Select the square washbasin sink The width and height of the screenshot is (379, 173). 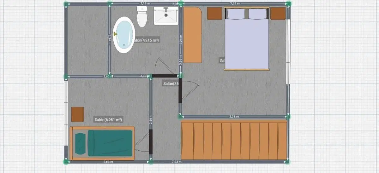coord(166,16)
